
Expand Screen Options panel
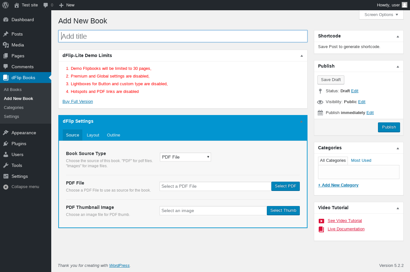(381, 15)
